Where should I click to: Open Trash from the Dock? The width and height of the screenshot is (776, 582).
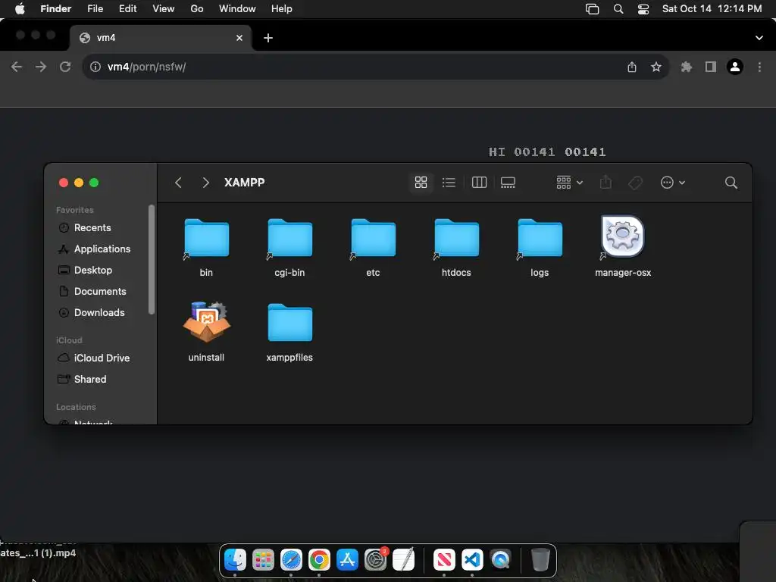pos(540,560)
